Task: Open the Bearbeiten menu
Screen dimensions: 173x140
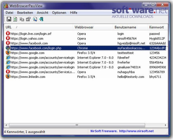Action: 25,13
